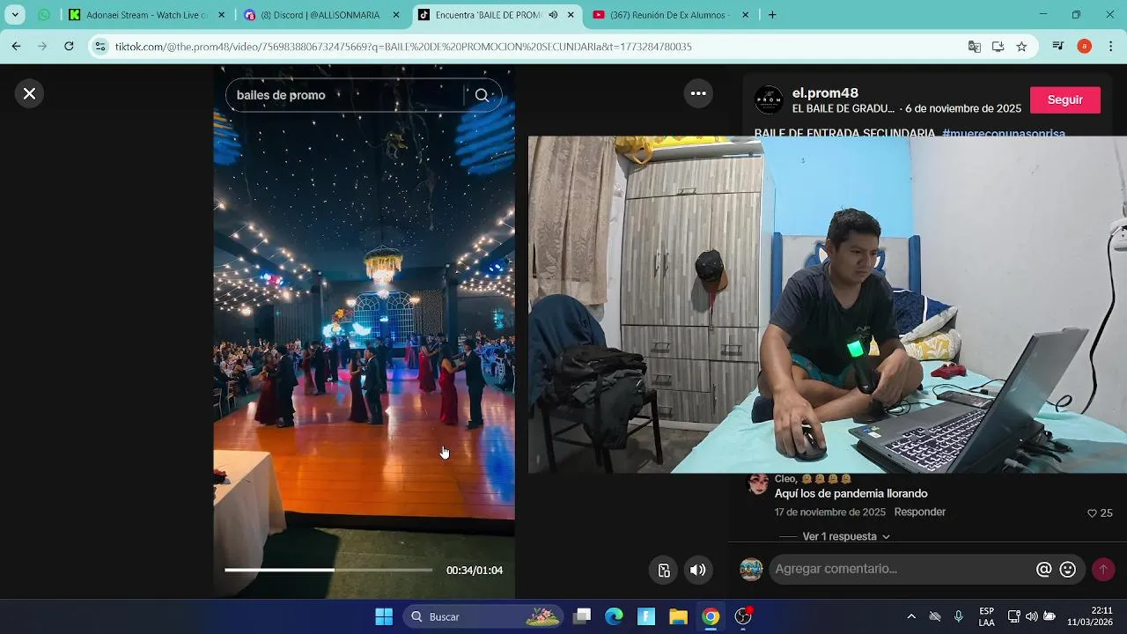This screenshot has height=634, width=1127.
Task: Click the translate page icon
Action: pyautogui.click(x=975, y=47)
